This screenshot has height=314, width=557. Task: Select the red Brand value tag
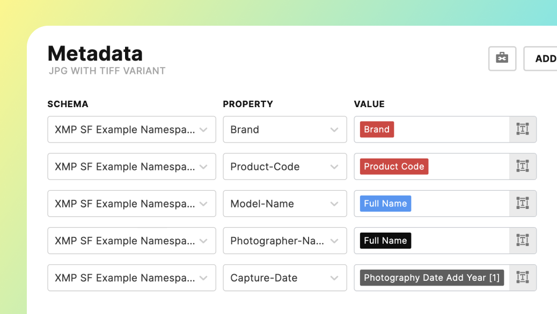(x=377, y=129)
